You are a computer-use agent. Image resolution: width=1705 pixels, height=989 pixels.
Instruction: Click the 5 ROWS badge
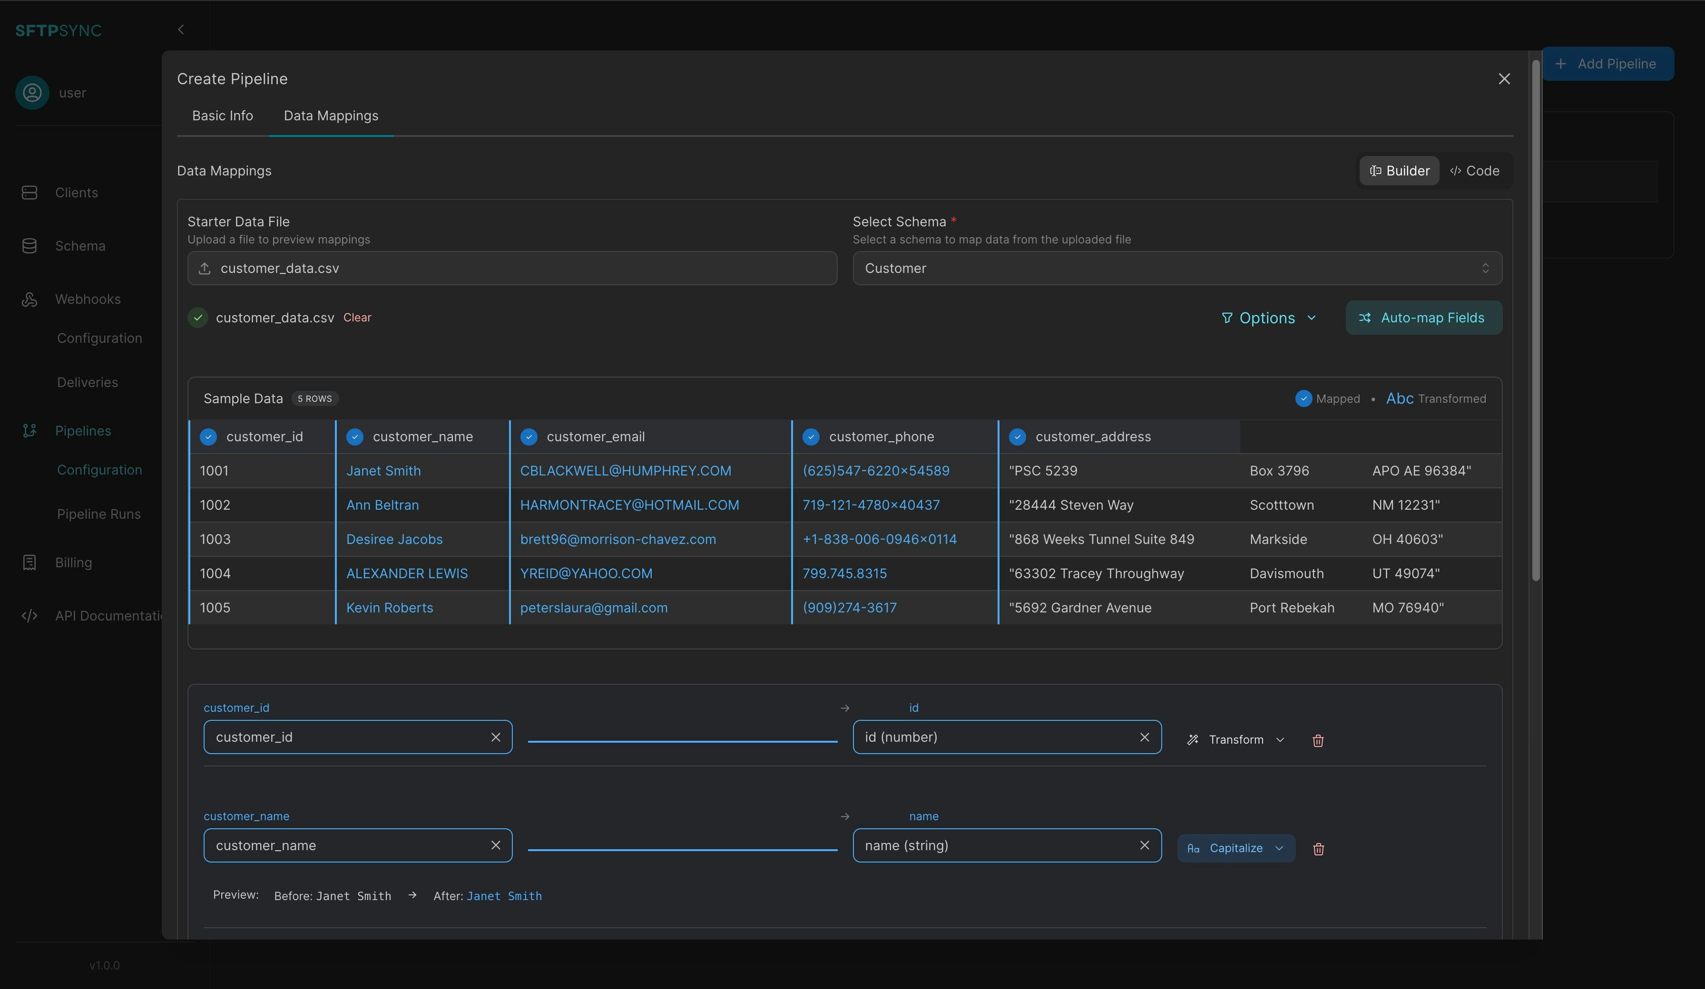point(314,399)
